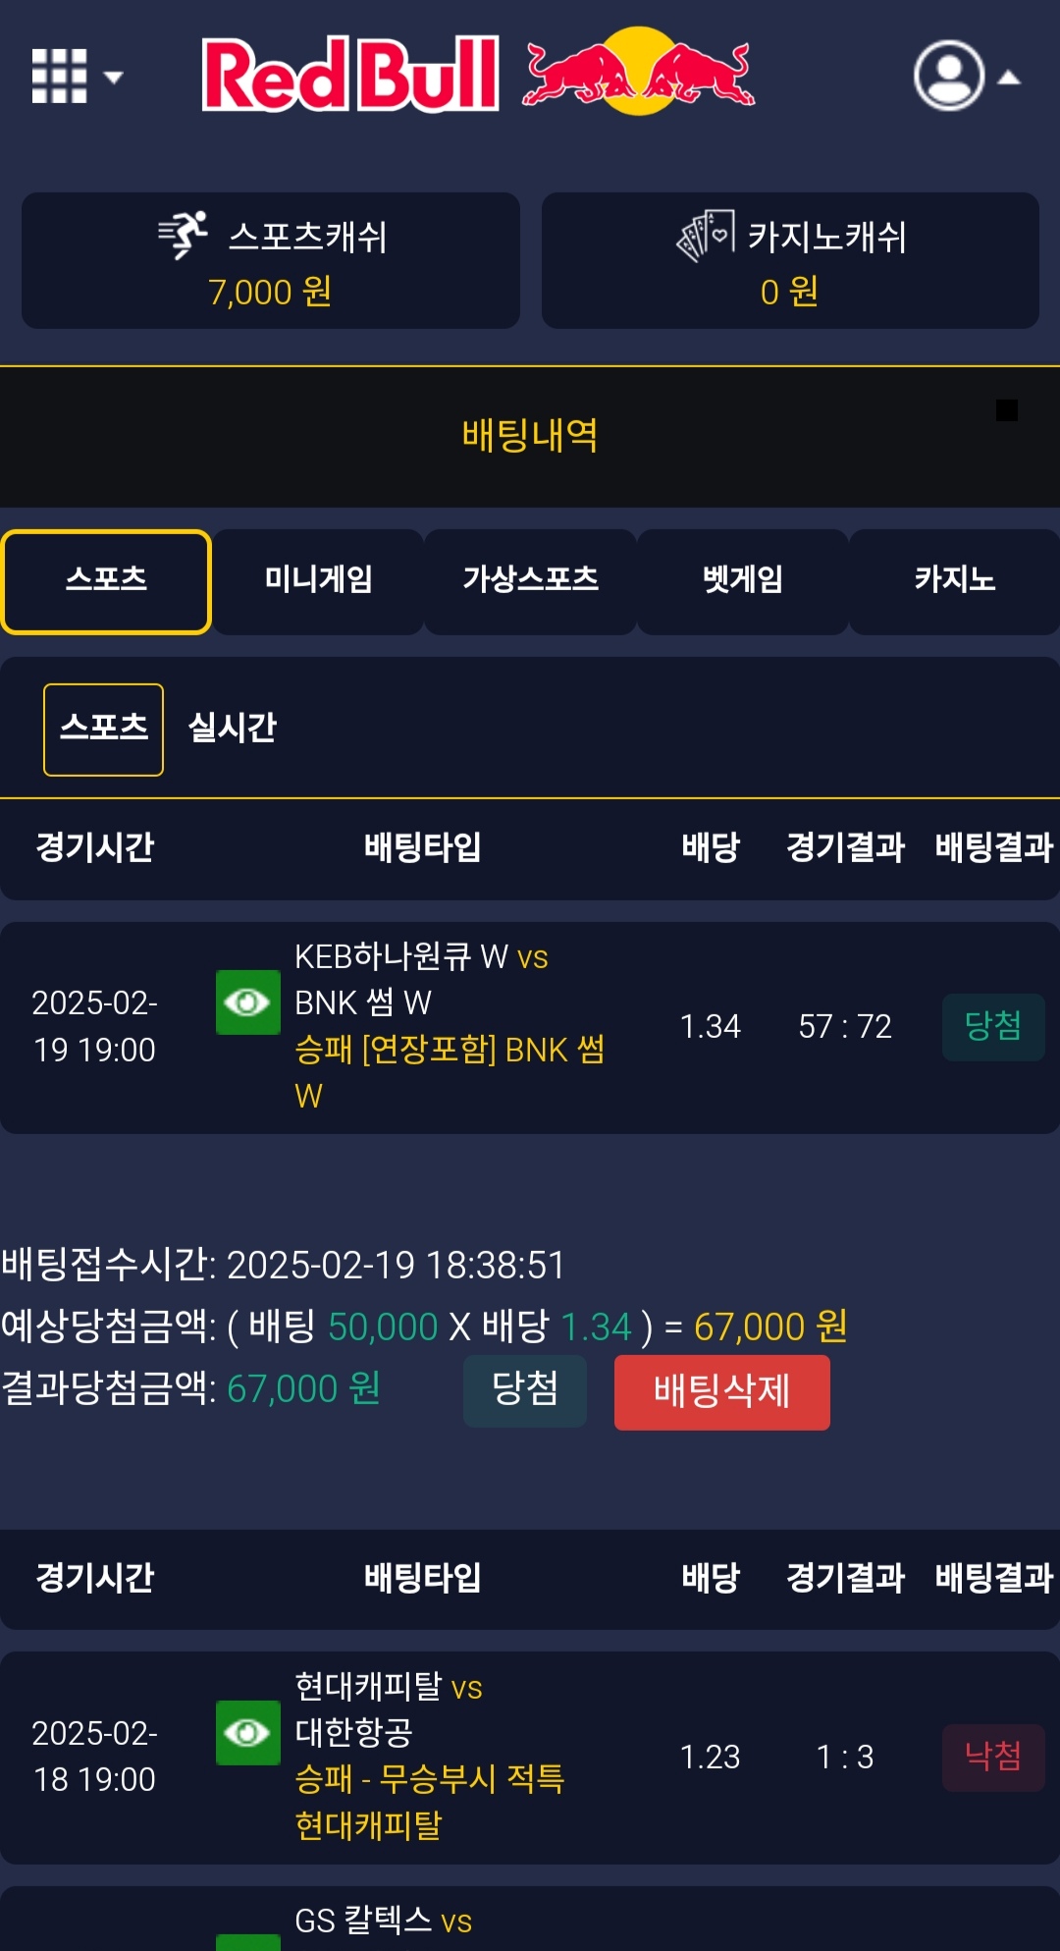This screenshot has height=1951, width=1060.
Task: Switch to 실시간 sub-tab
Action: coord(232,728)
